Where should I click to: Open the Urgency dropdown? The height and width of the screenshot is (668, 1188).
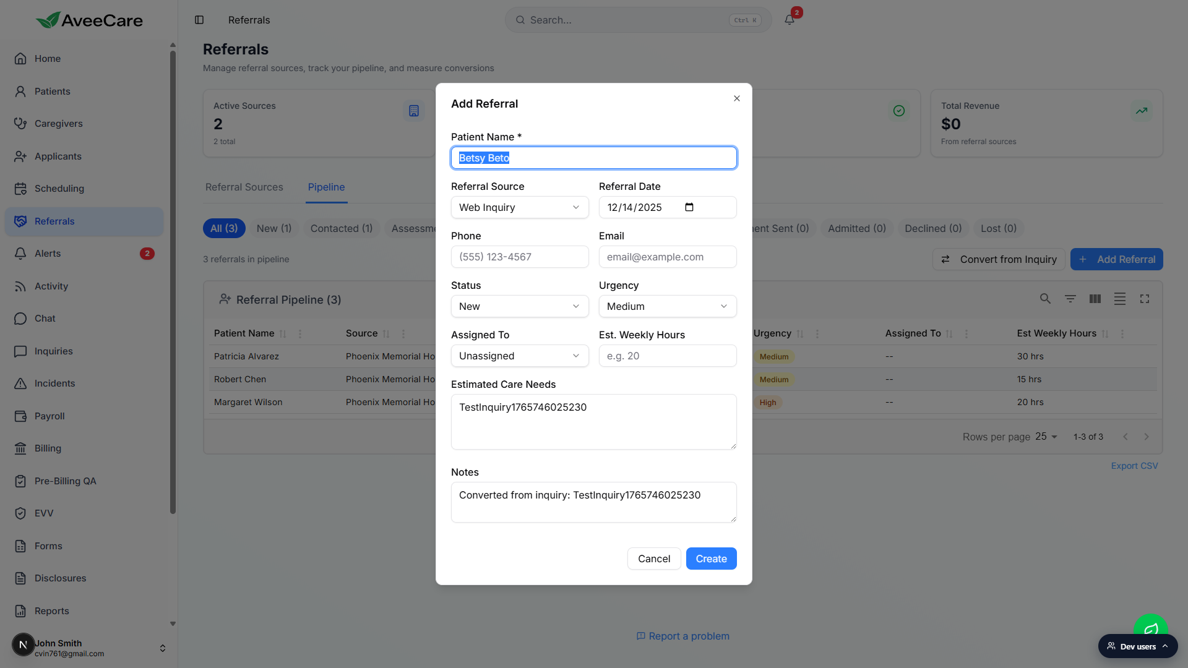[x=668, y=306]
